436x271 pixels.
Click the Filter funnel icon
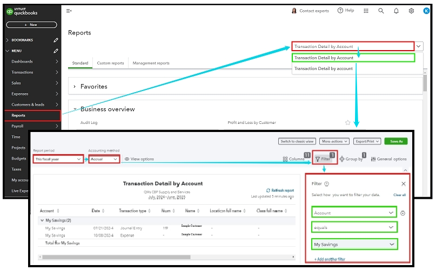[318, 159]
